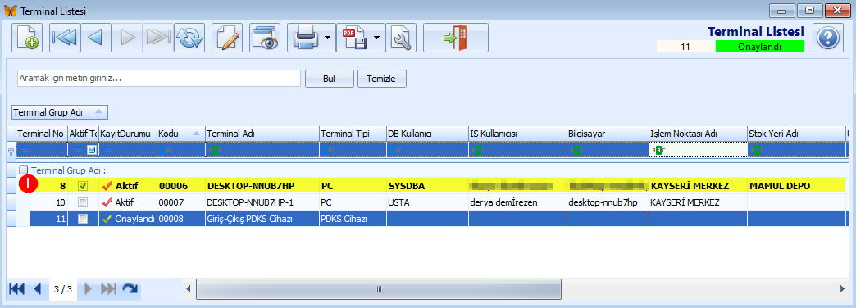This screenshot has width=856, height=308.
Task: Check Aktif checkbox for terminal 11
Action: tap(83, 219)
